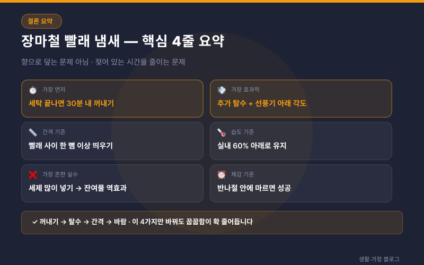This screenshot has height=265, width=424.
Task: Click the subtitle 향으로 덮는 문제 아님
Action: coord(55,62)
